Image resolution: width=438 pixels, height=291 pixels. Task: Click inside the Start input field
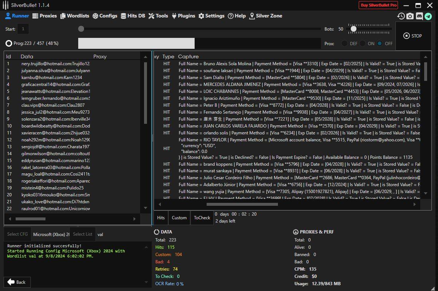[23, 29]
